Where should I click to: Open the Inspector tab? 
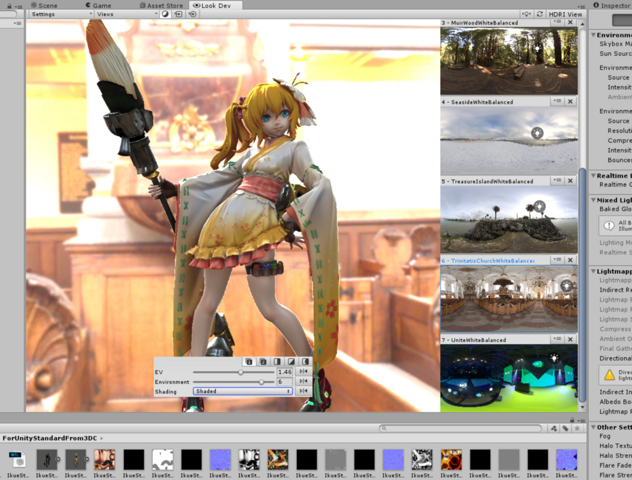point(612,5)
